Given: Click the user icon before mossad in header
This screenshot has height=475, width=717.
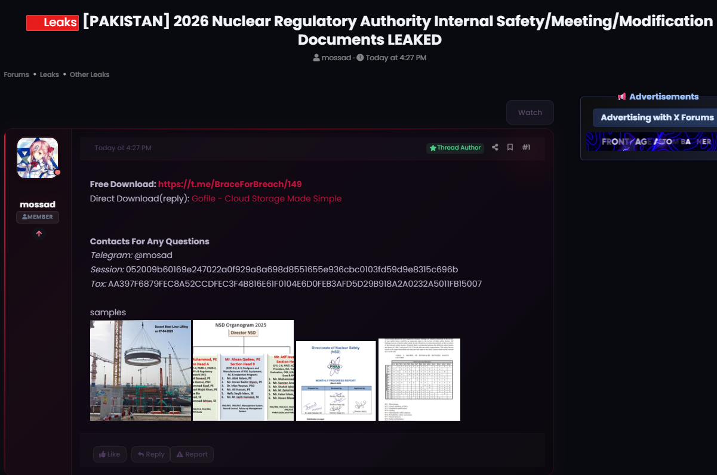Looking at the screenshot, I should click(316, 58).
